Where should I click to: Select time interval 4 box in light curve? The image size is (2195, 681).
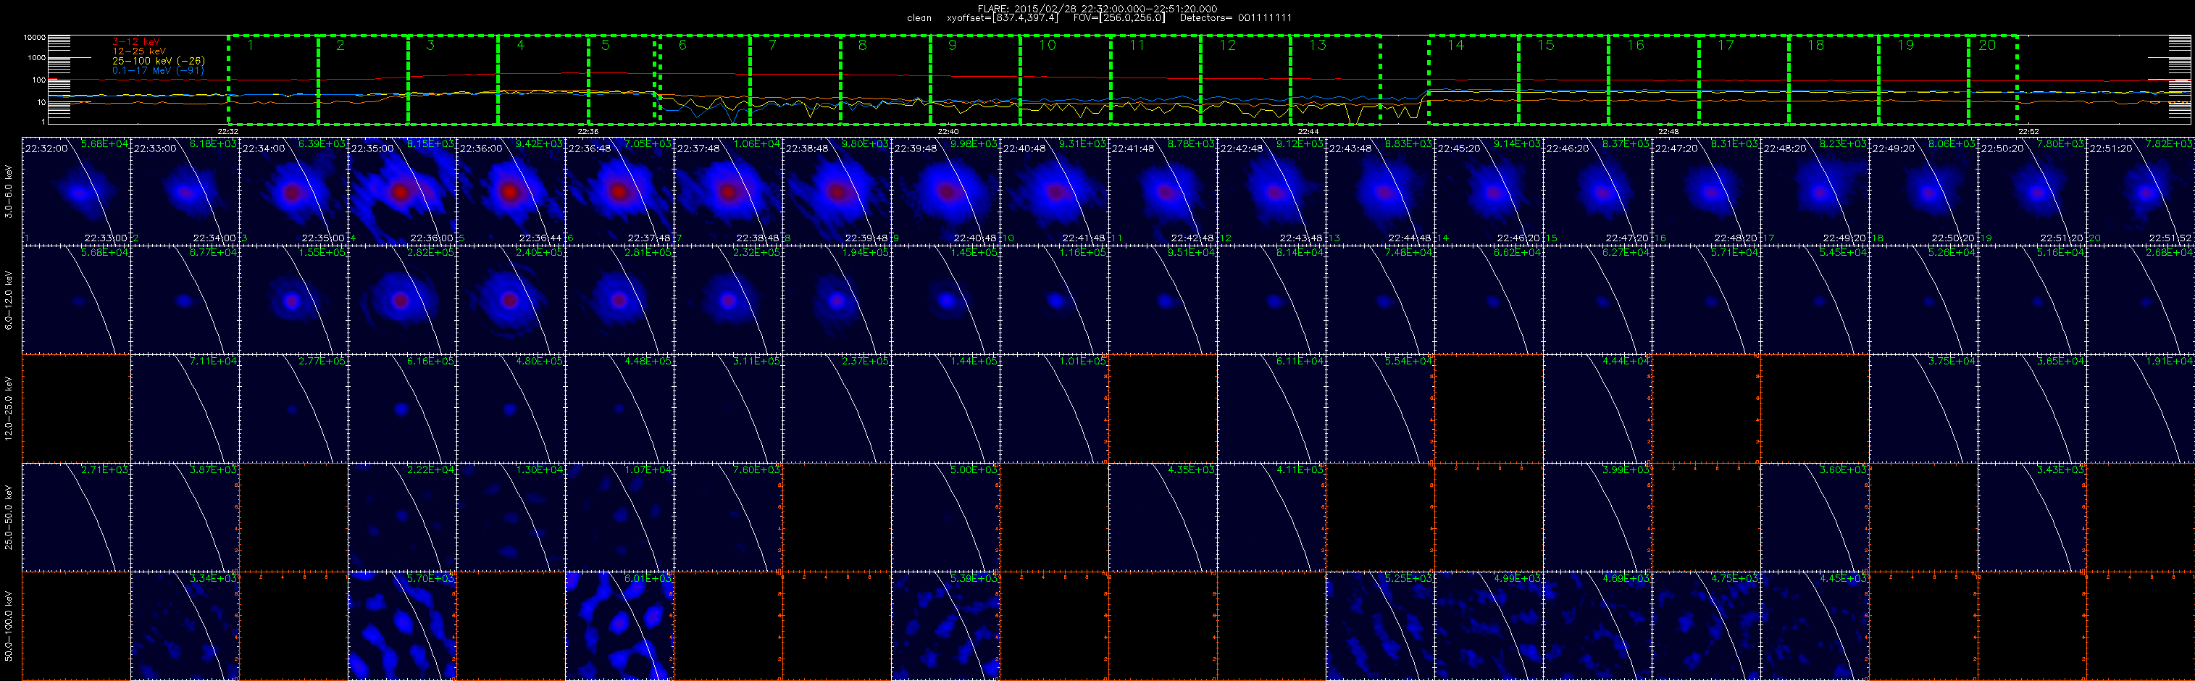[x=543, y=80]
